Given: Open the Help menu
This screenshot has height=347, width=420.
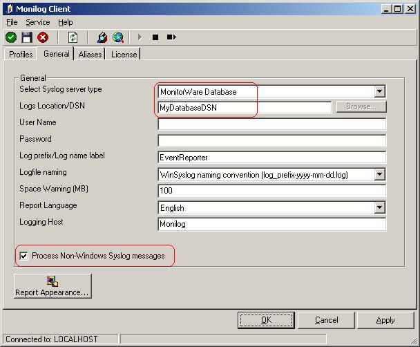Looking at the screenshot, I should point(66,22).
